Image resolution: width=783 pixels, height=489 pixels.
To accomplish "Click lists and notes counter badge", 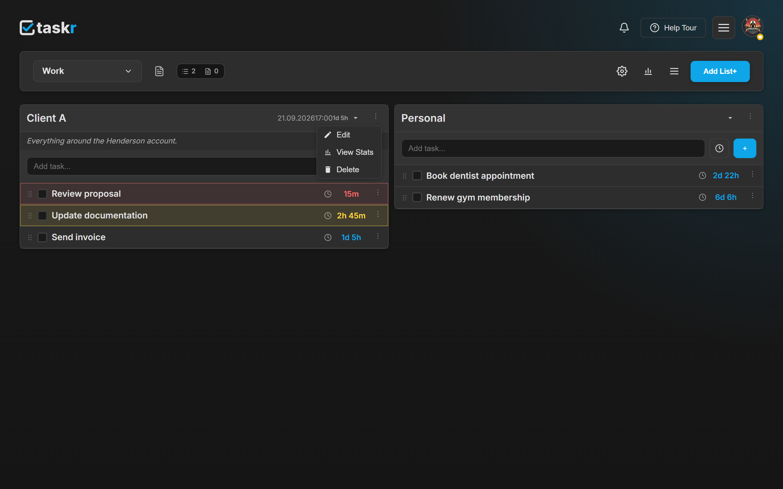I will tap(200, 71).
